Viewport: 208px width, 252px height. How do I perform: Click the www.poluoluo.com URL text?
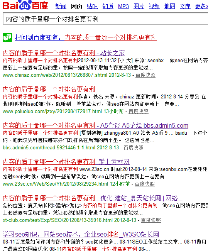[x=52, y=112]
